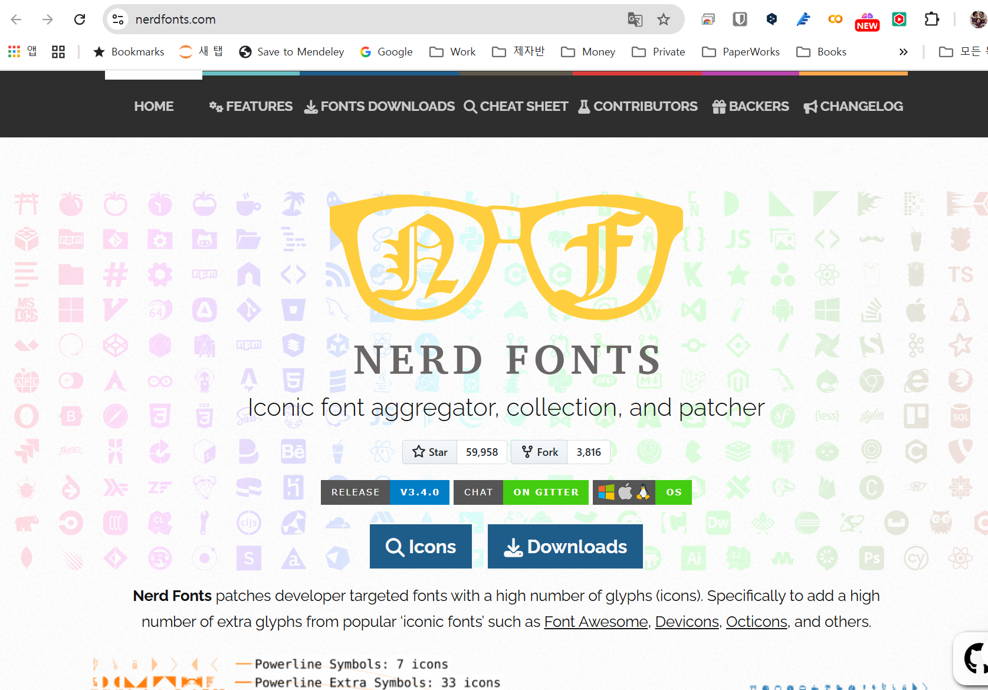The height and width of the screenshot is (690, 988).
Task: Follow the Font Awesome link
Action: click(596, 622)
